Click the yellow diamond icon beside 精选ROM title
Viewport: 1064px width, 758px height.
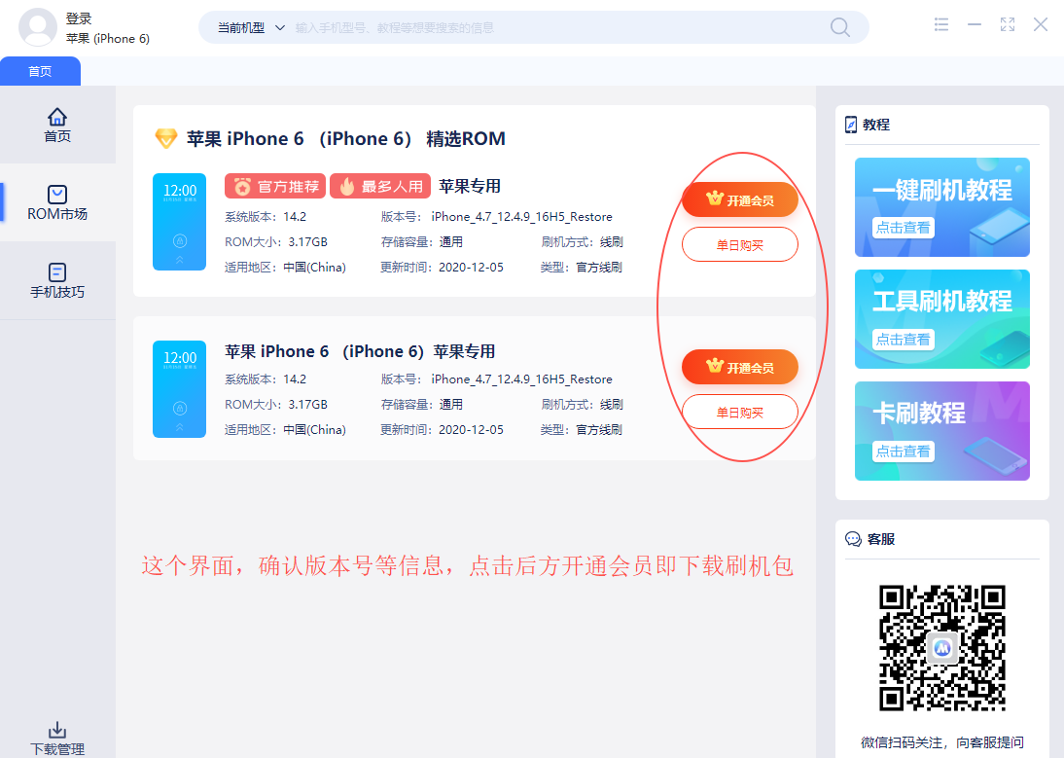click(166, 138)
